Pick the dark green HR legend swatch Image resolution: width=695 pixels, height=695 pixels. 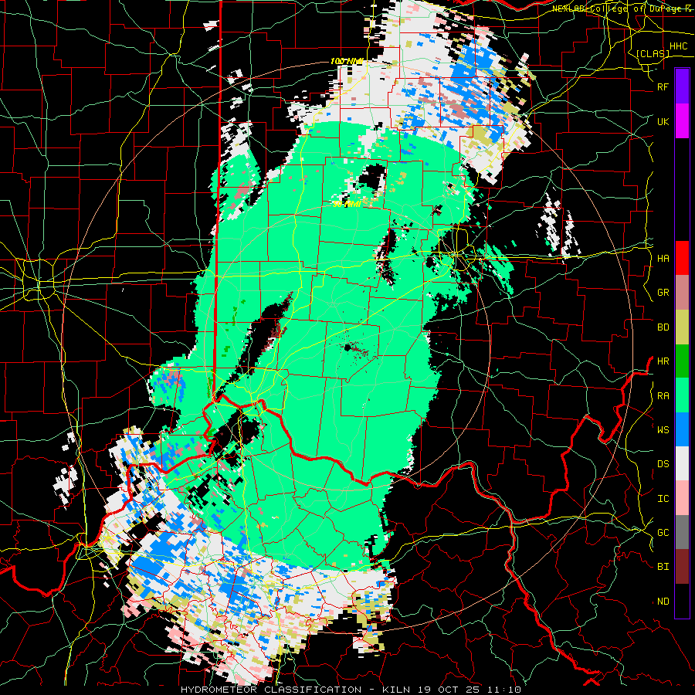click(x=682, y=361)
